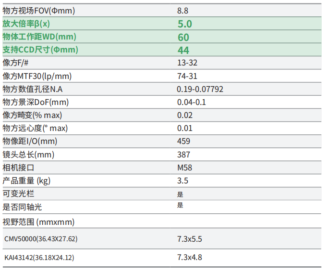Select the CCD size value 44
The image size is (327, 273).
(x=183, y=50)
